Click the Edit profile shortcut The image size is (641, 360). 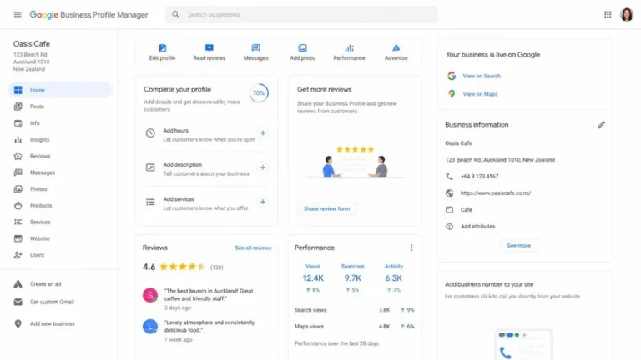coord(162,52)
